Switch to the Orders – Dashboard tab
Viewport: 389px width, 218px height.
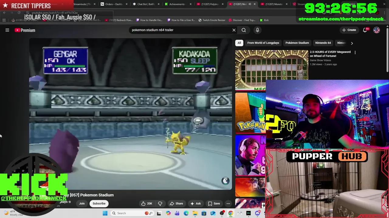113,4
